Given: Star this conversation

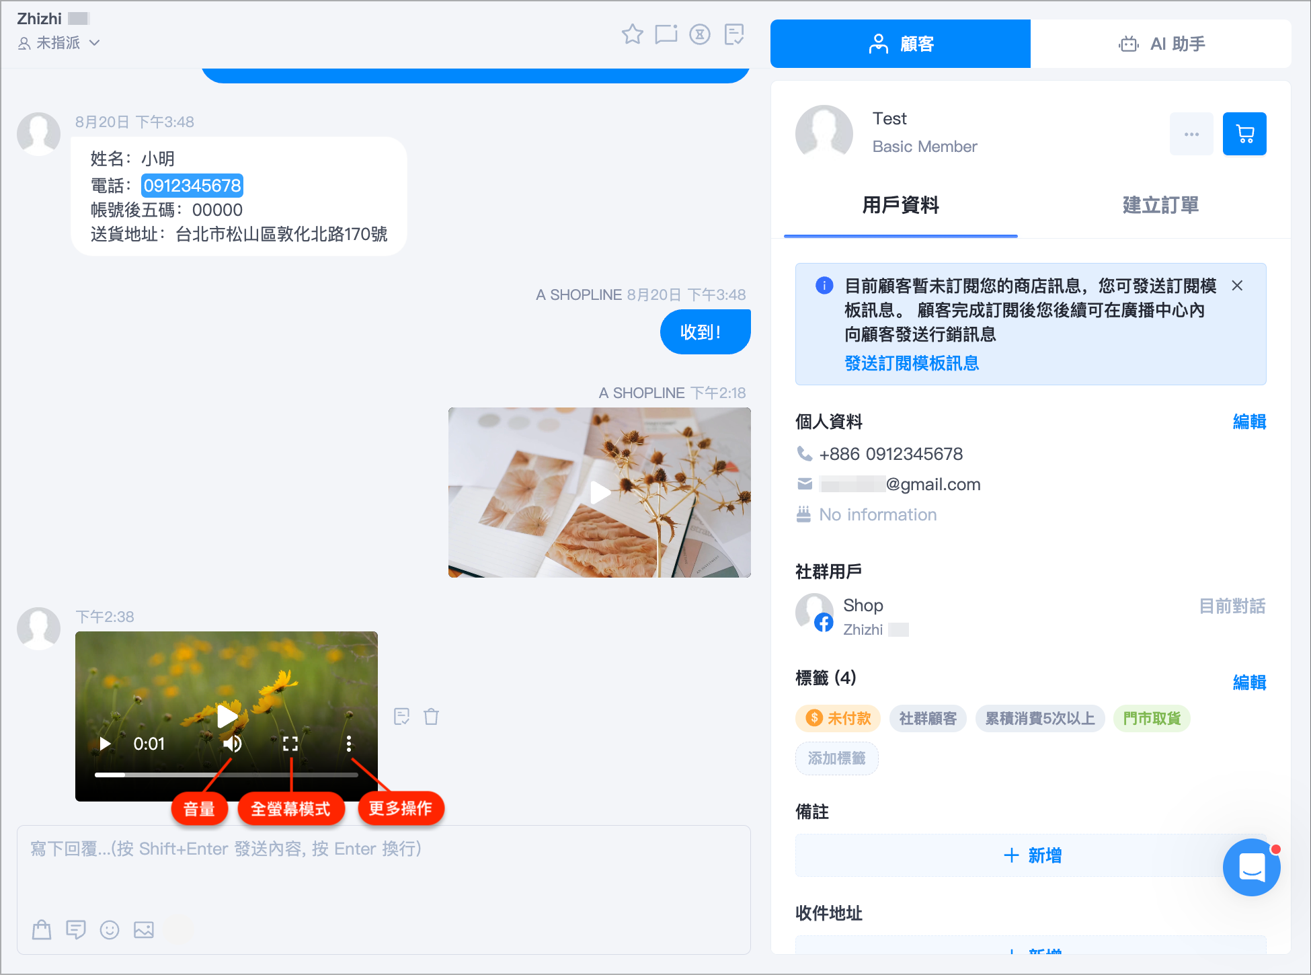Looking at the screenshot, I should coord(632,34).
